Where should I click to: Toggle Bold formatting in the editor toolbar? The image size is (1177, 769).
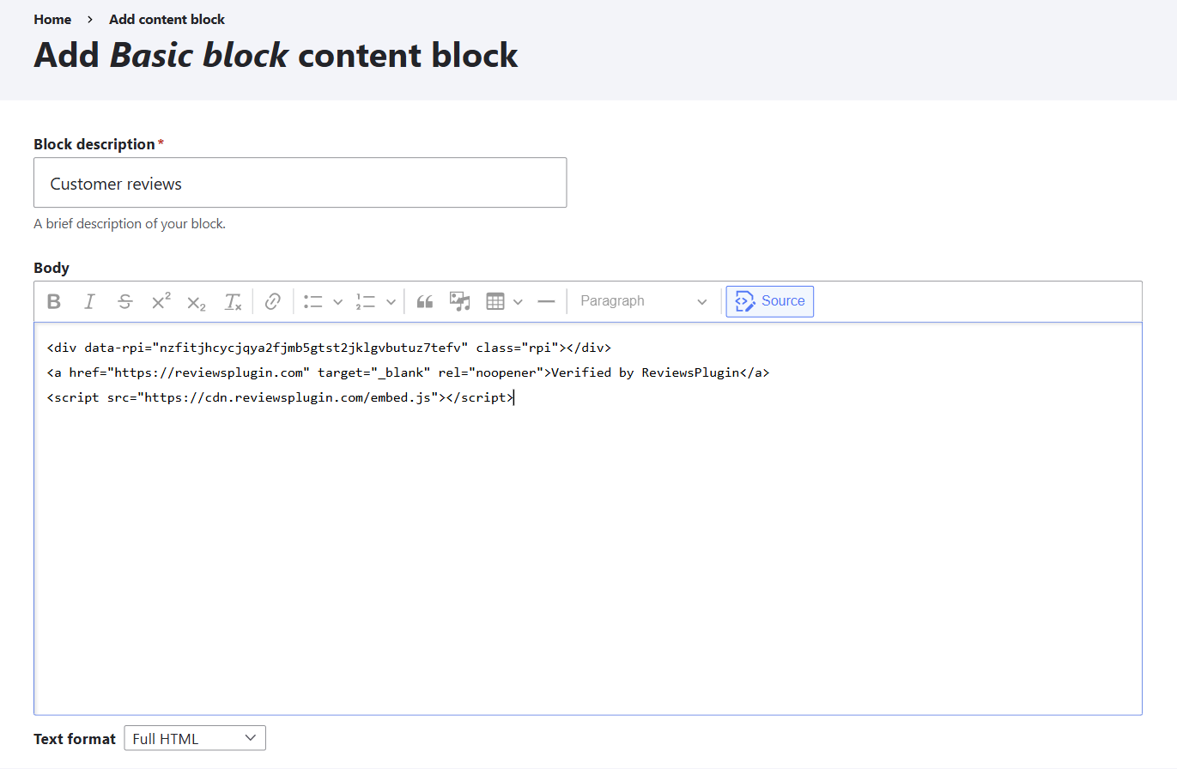click(54, 301)
